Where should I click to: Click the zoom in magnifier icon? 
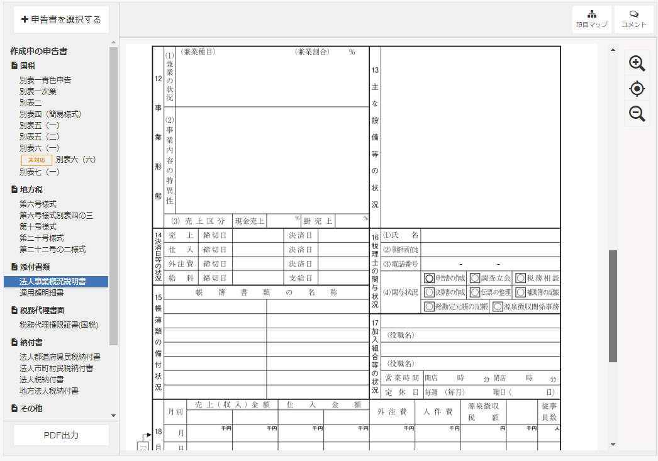click(x=637, y=64)
